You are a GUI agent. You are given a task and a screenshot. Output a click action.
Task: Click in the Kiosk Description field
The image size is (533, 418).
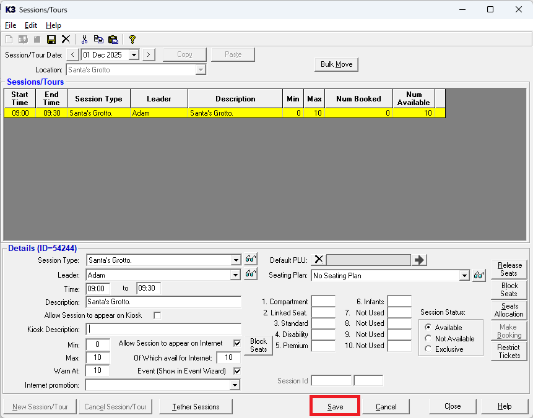163,330
